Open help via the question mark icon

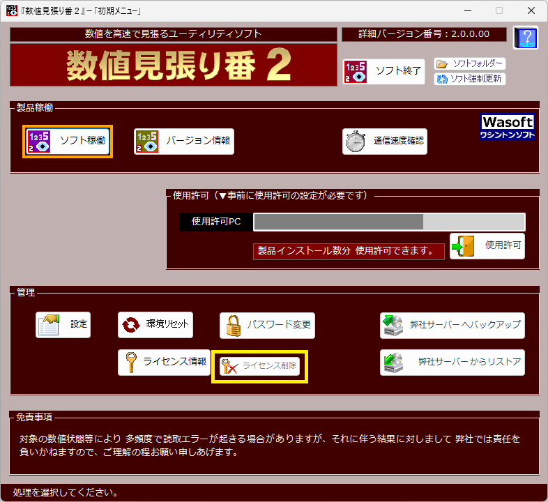click(526, 38)
